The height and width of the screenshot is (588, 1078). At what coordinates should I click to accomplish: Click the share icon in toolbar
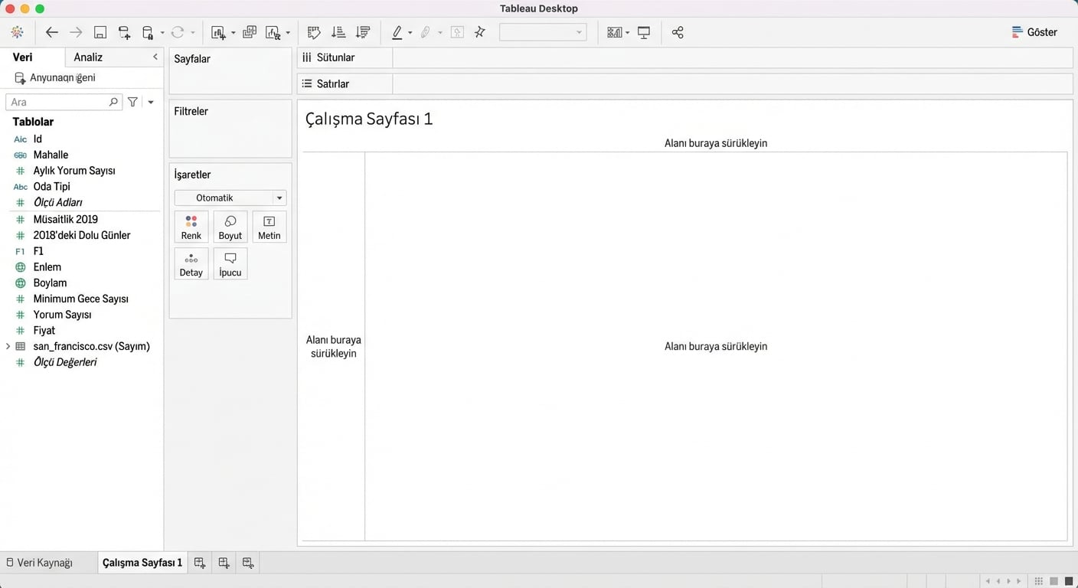pos(678,32)
